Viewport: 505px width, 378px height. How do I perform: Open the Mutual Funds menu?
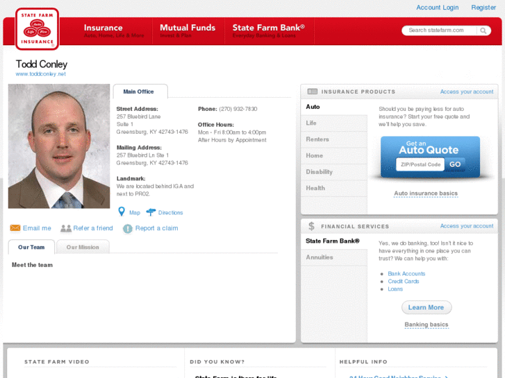188,31
